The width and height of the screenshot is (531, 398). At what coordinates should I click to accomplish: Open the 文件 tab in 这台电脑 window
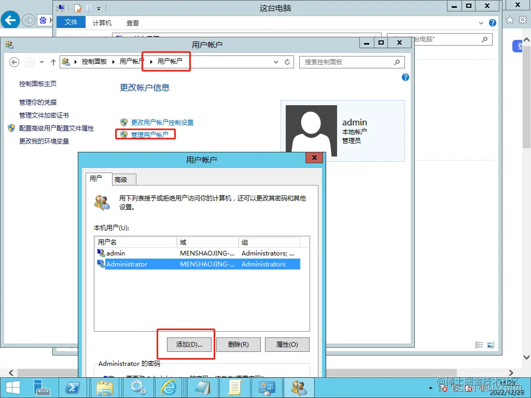[x=71, y=22]
